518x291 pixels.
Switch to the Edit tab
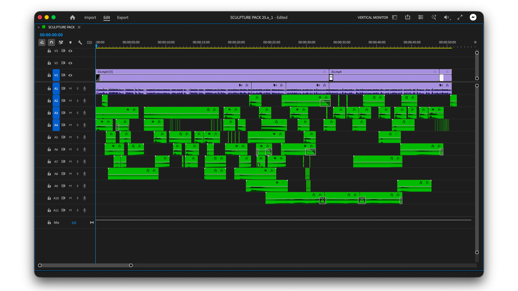pyautogui.click(x=107, y=18)
